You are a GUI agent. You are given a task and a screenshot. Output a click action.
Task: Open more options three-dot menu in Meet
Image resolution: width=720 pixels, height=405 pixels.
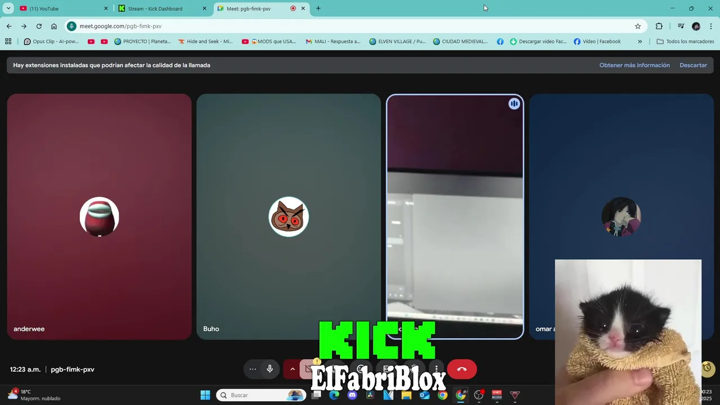click(x=436, y=369)
